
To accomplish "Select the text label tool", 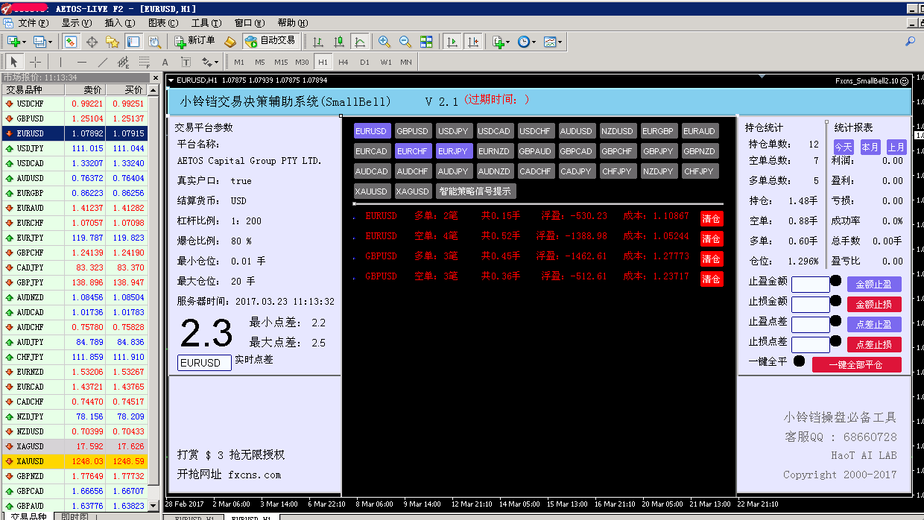I will [186, 62].
